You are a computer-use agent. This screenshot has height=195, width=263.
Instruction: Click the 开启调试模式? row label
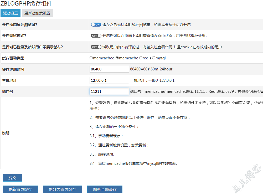point(14,36)
